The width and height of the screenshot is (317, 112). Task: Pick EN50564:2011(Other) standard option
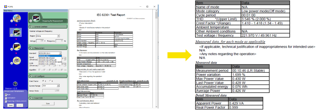[x=50, y=64]
